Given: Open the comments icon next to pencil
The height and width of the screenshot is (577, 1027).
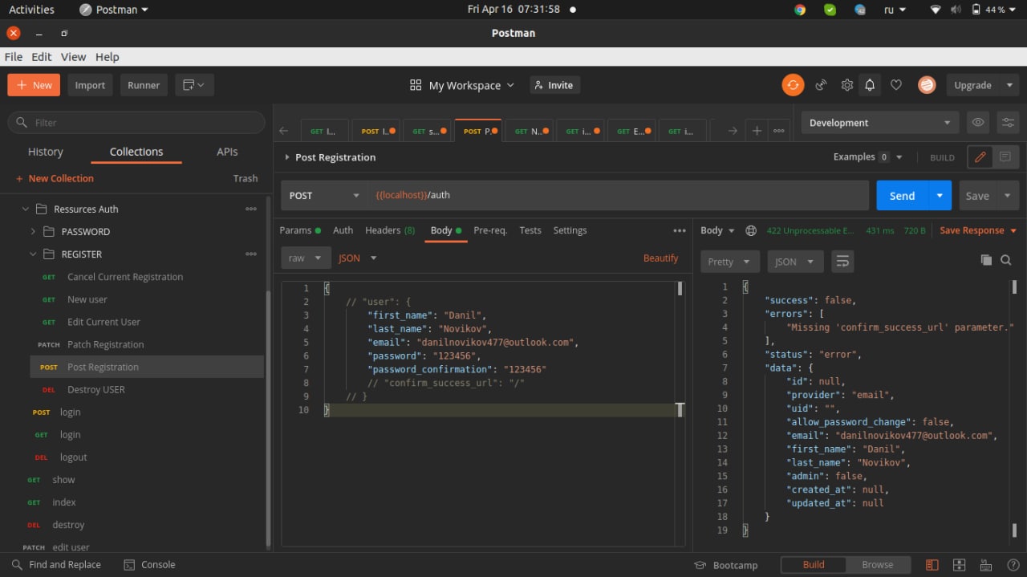Looking at the screenshot, I should [x=1005, y=157].
